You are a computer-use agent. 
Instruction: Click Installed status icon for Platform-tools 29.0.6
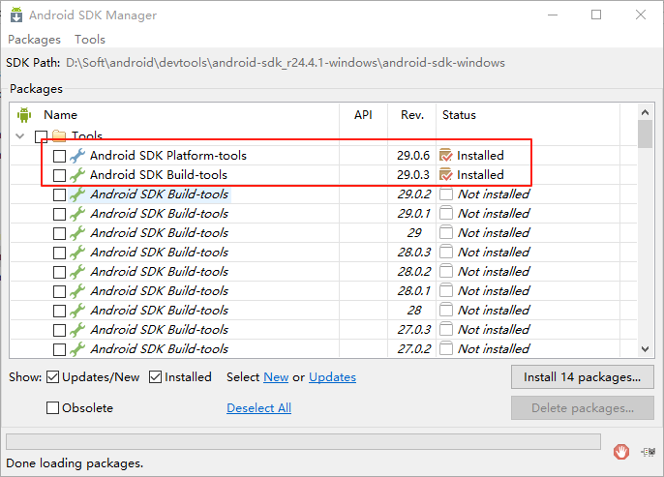pos(446,156)
